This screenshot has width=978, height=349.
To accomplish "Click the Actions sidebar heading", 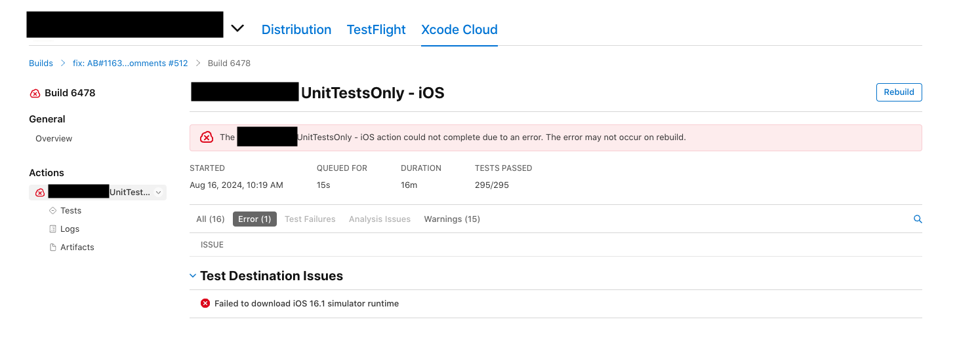I will click(x=47, y=173).
